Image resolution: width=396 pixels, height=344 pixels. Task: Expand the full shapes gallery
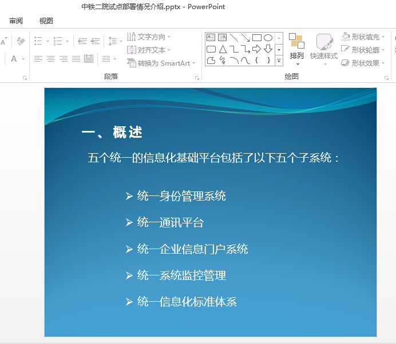tap(279, 61)
